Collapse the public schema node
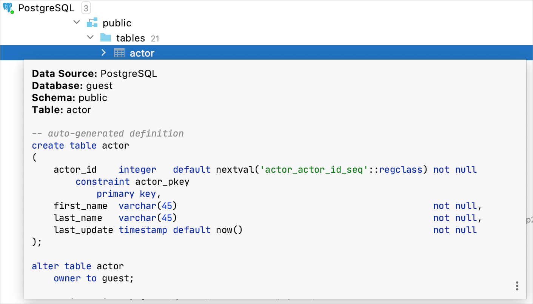Image resolution: width=533 pixels, height=304 pixels. coord(77,23)
